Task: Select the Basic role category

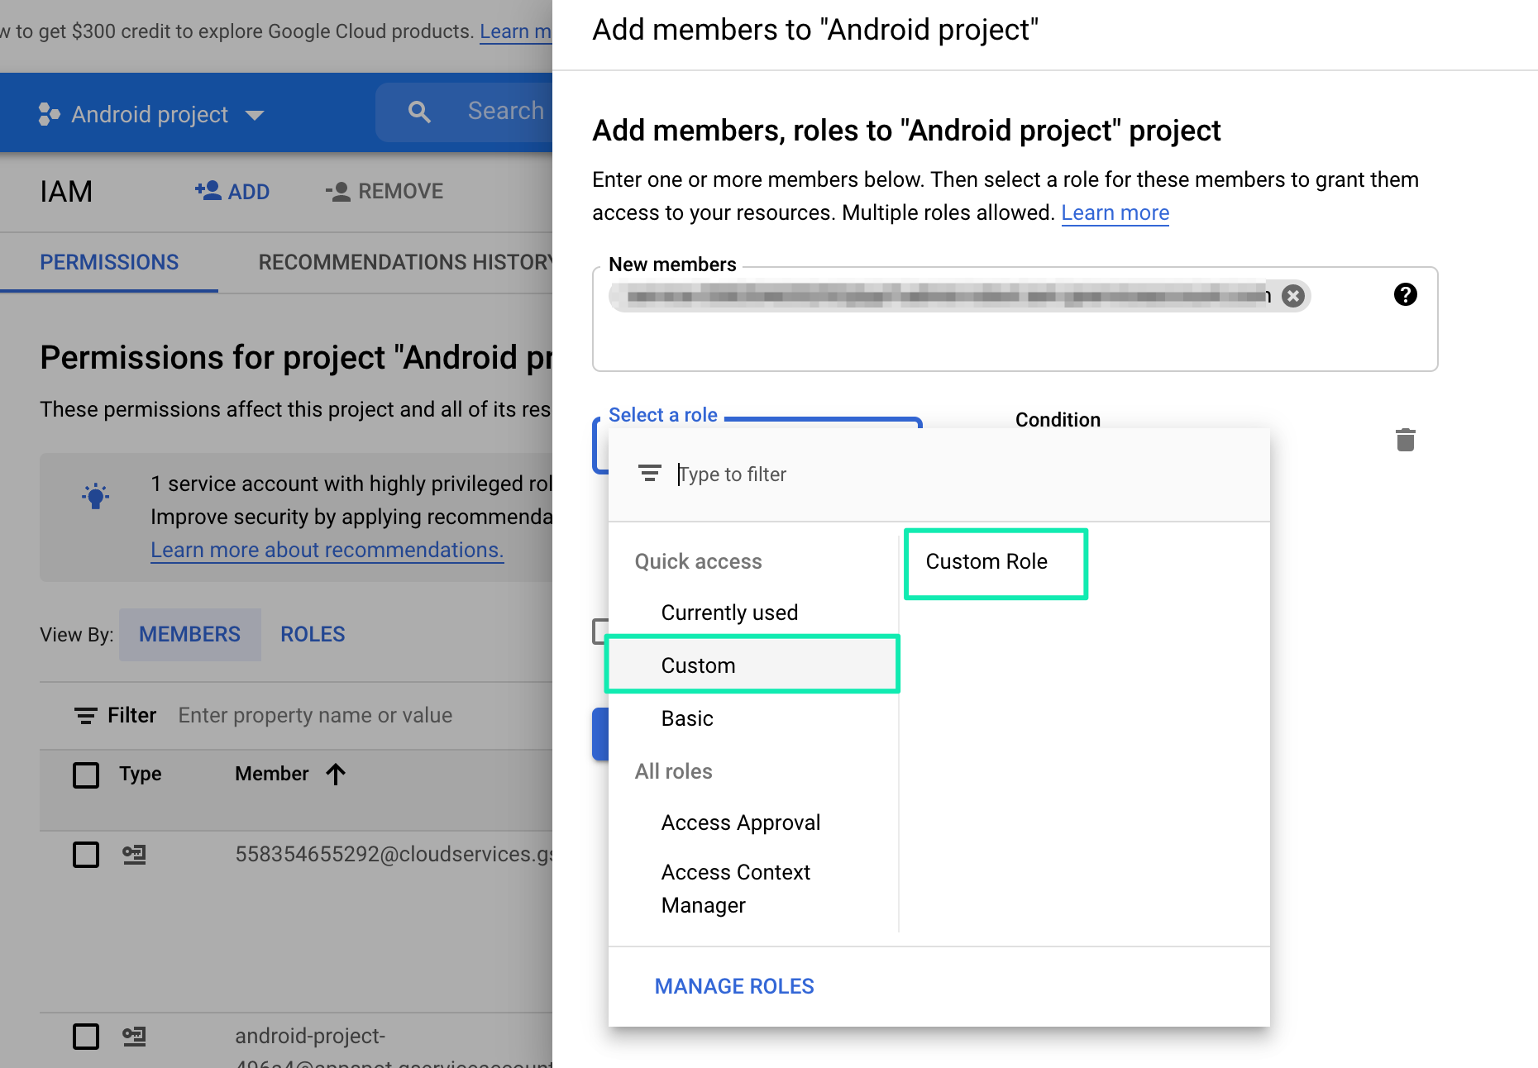Action: pos(687,718)
